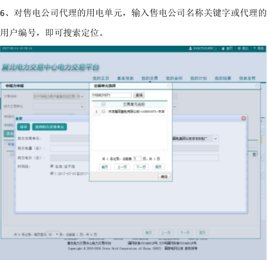This screenshot has height=260, width=268.
Task: Open the 基本信息 tab
Action: point(125,78)
